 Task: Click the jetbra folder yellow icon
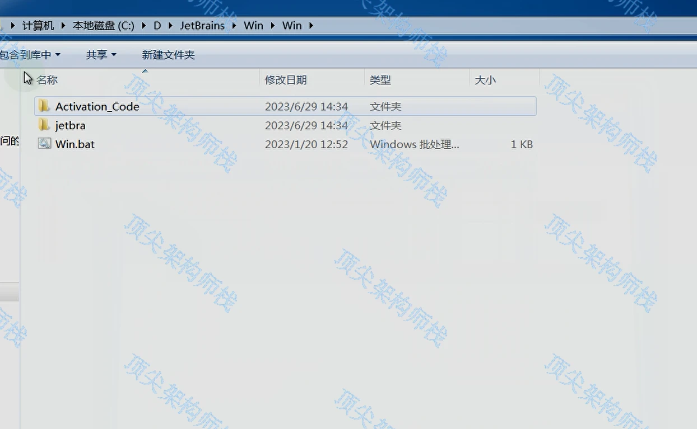(x=44, y=125)
